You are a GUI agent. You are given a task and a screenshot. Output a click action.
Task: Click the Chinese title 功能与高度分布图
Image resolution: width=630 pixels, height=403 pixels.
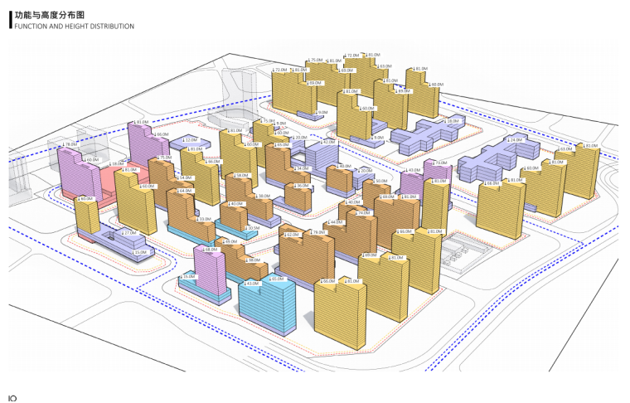[x=49, y=14]
